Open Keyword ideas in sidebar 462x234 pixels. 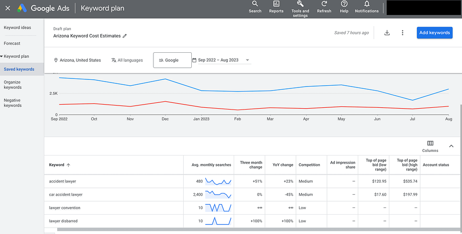pos(18,28)
